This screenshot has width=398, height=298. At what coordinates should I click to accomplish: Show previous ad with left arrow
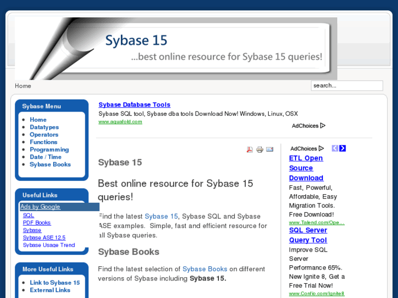[335, 148]
